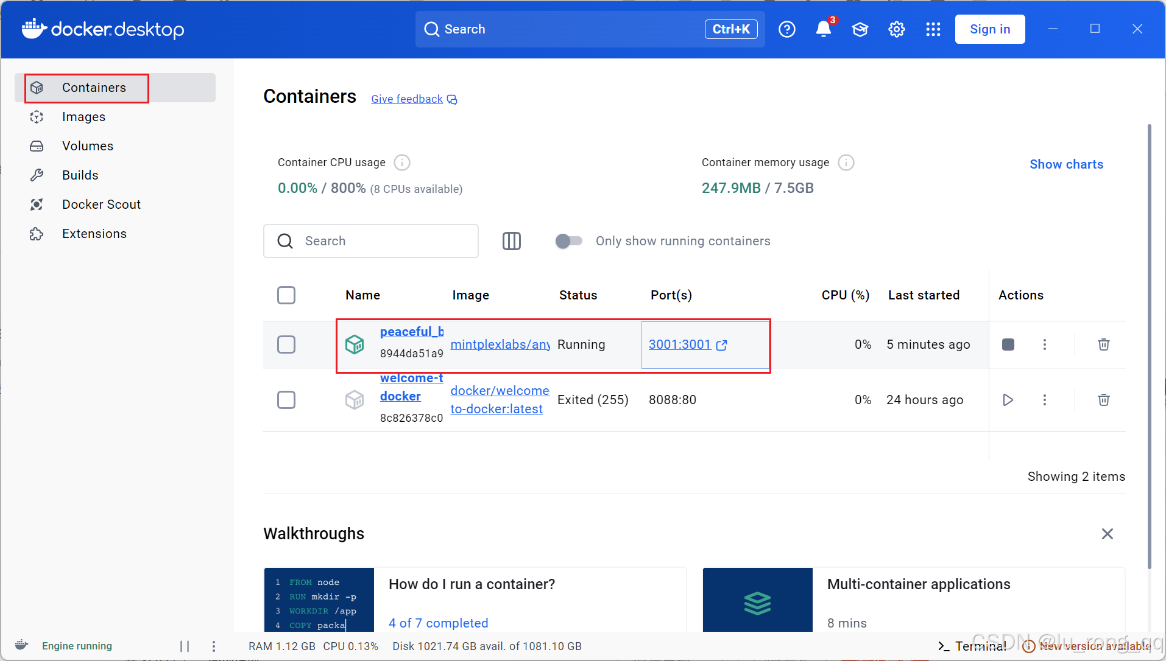
Task: Open the help question mark icon
Action: 786,29
